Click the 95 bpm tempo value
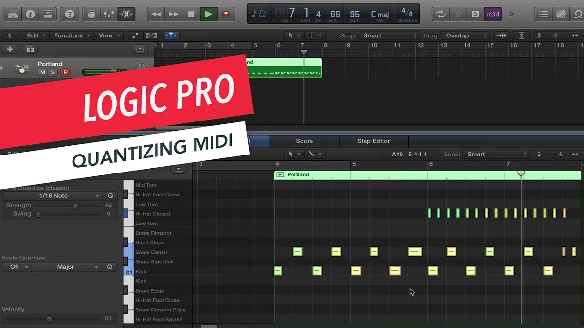Viewport: 584px width, 328px height. click(355, 14)
